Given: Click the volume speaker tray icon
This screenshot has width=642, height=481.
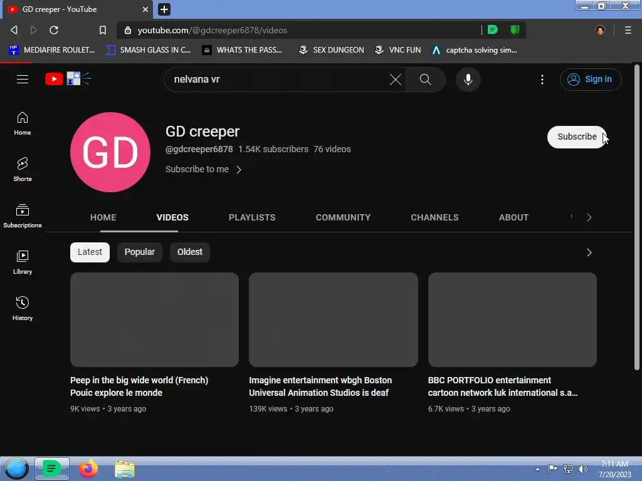Looking at the screenshot, I should click(583, 469).
